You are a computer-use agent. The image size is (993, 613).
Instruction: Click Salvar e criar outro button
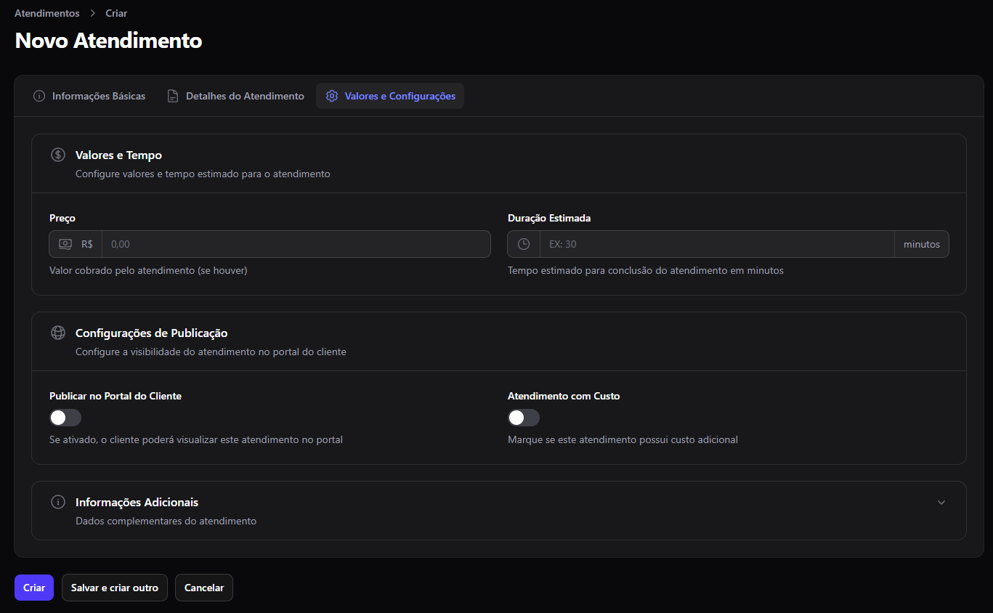pyautogui.click(x=115, y=588)
